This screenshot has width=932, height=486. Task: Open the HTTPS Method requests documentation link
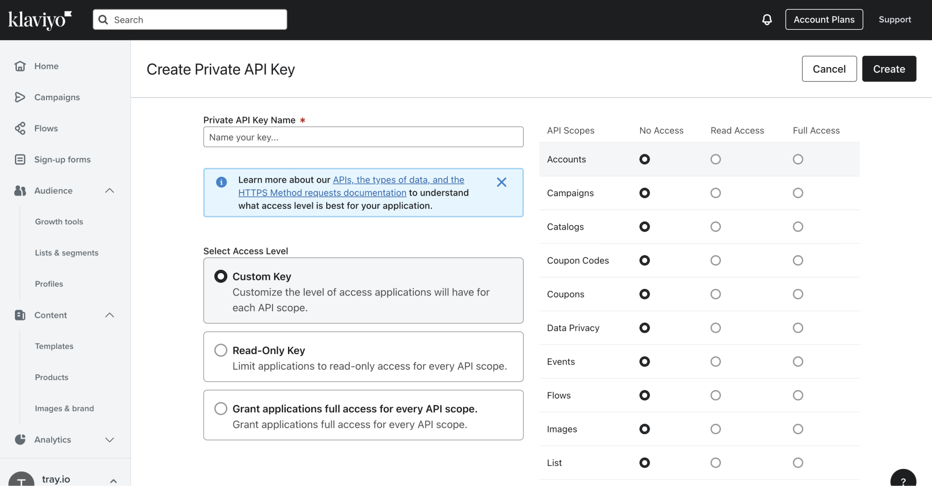[322, 193]
